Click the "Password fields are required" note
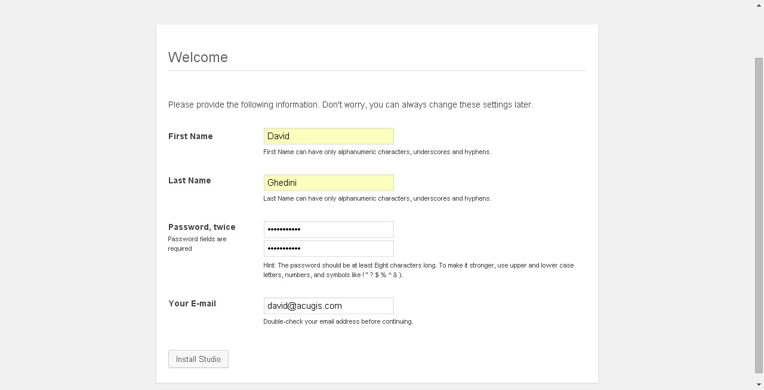 [197, 244]
